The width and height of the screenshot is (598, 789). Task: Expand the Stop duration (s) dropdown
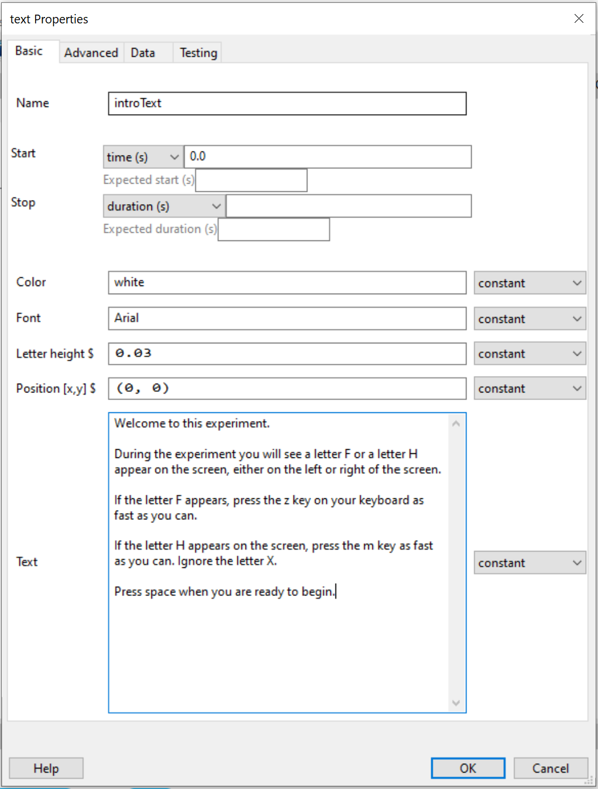point(164,206)
